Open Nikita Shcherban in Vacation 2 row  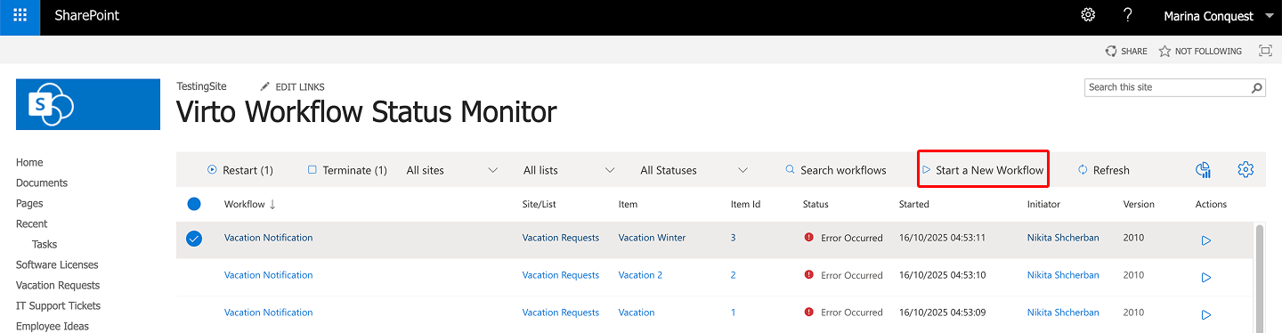[x=1063, y=275]
